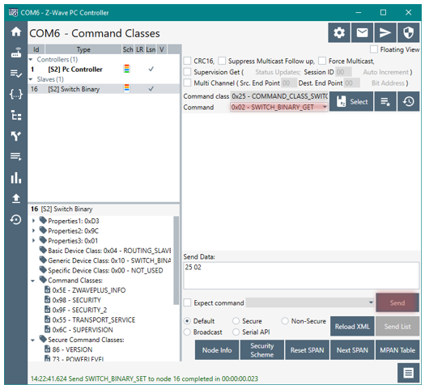The image size is (425, 389).
Task: Click the favorites list star button
Action: point(385,102)
